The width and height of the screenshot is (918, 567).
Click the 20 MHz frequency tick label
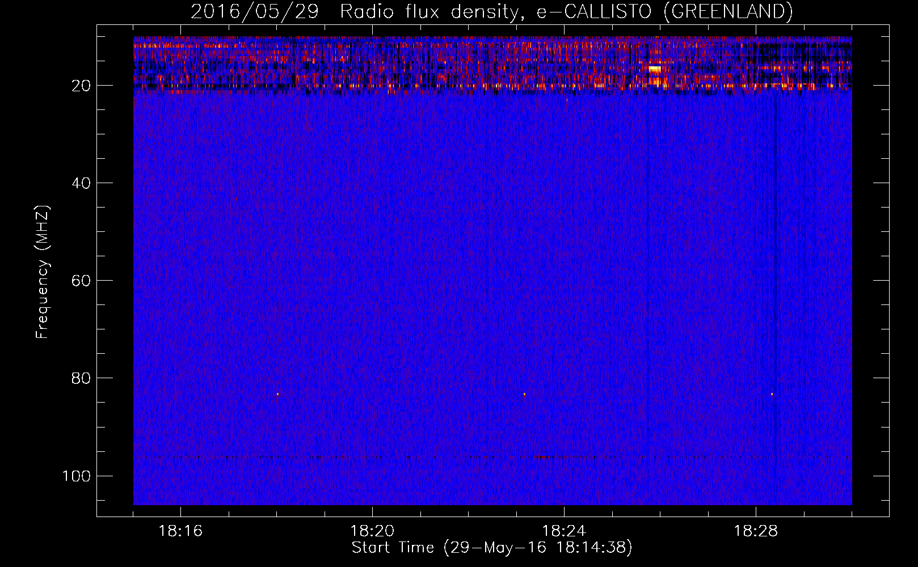coord(82,86)
